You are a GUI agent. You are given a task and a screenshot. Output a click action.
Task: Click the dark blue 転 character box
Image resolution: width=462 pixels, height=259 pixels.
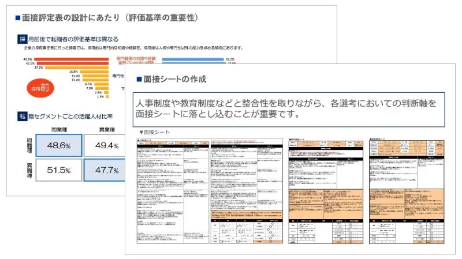pyautogui.click(x=23, y=117)
